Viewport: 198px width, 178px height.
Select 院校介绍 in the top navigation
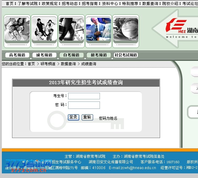click(x=170, y=4)
